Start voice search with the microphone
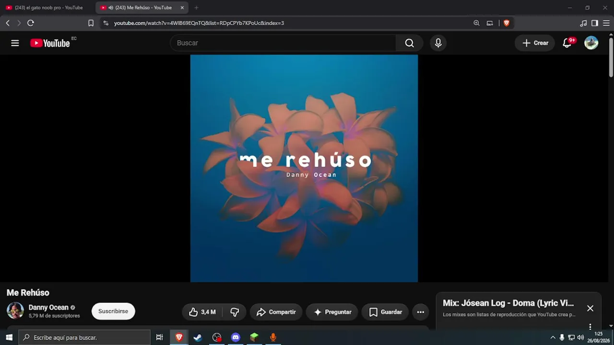 [438, 43]
